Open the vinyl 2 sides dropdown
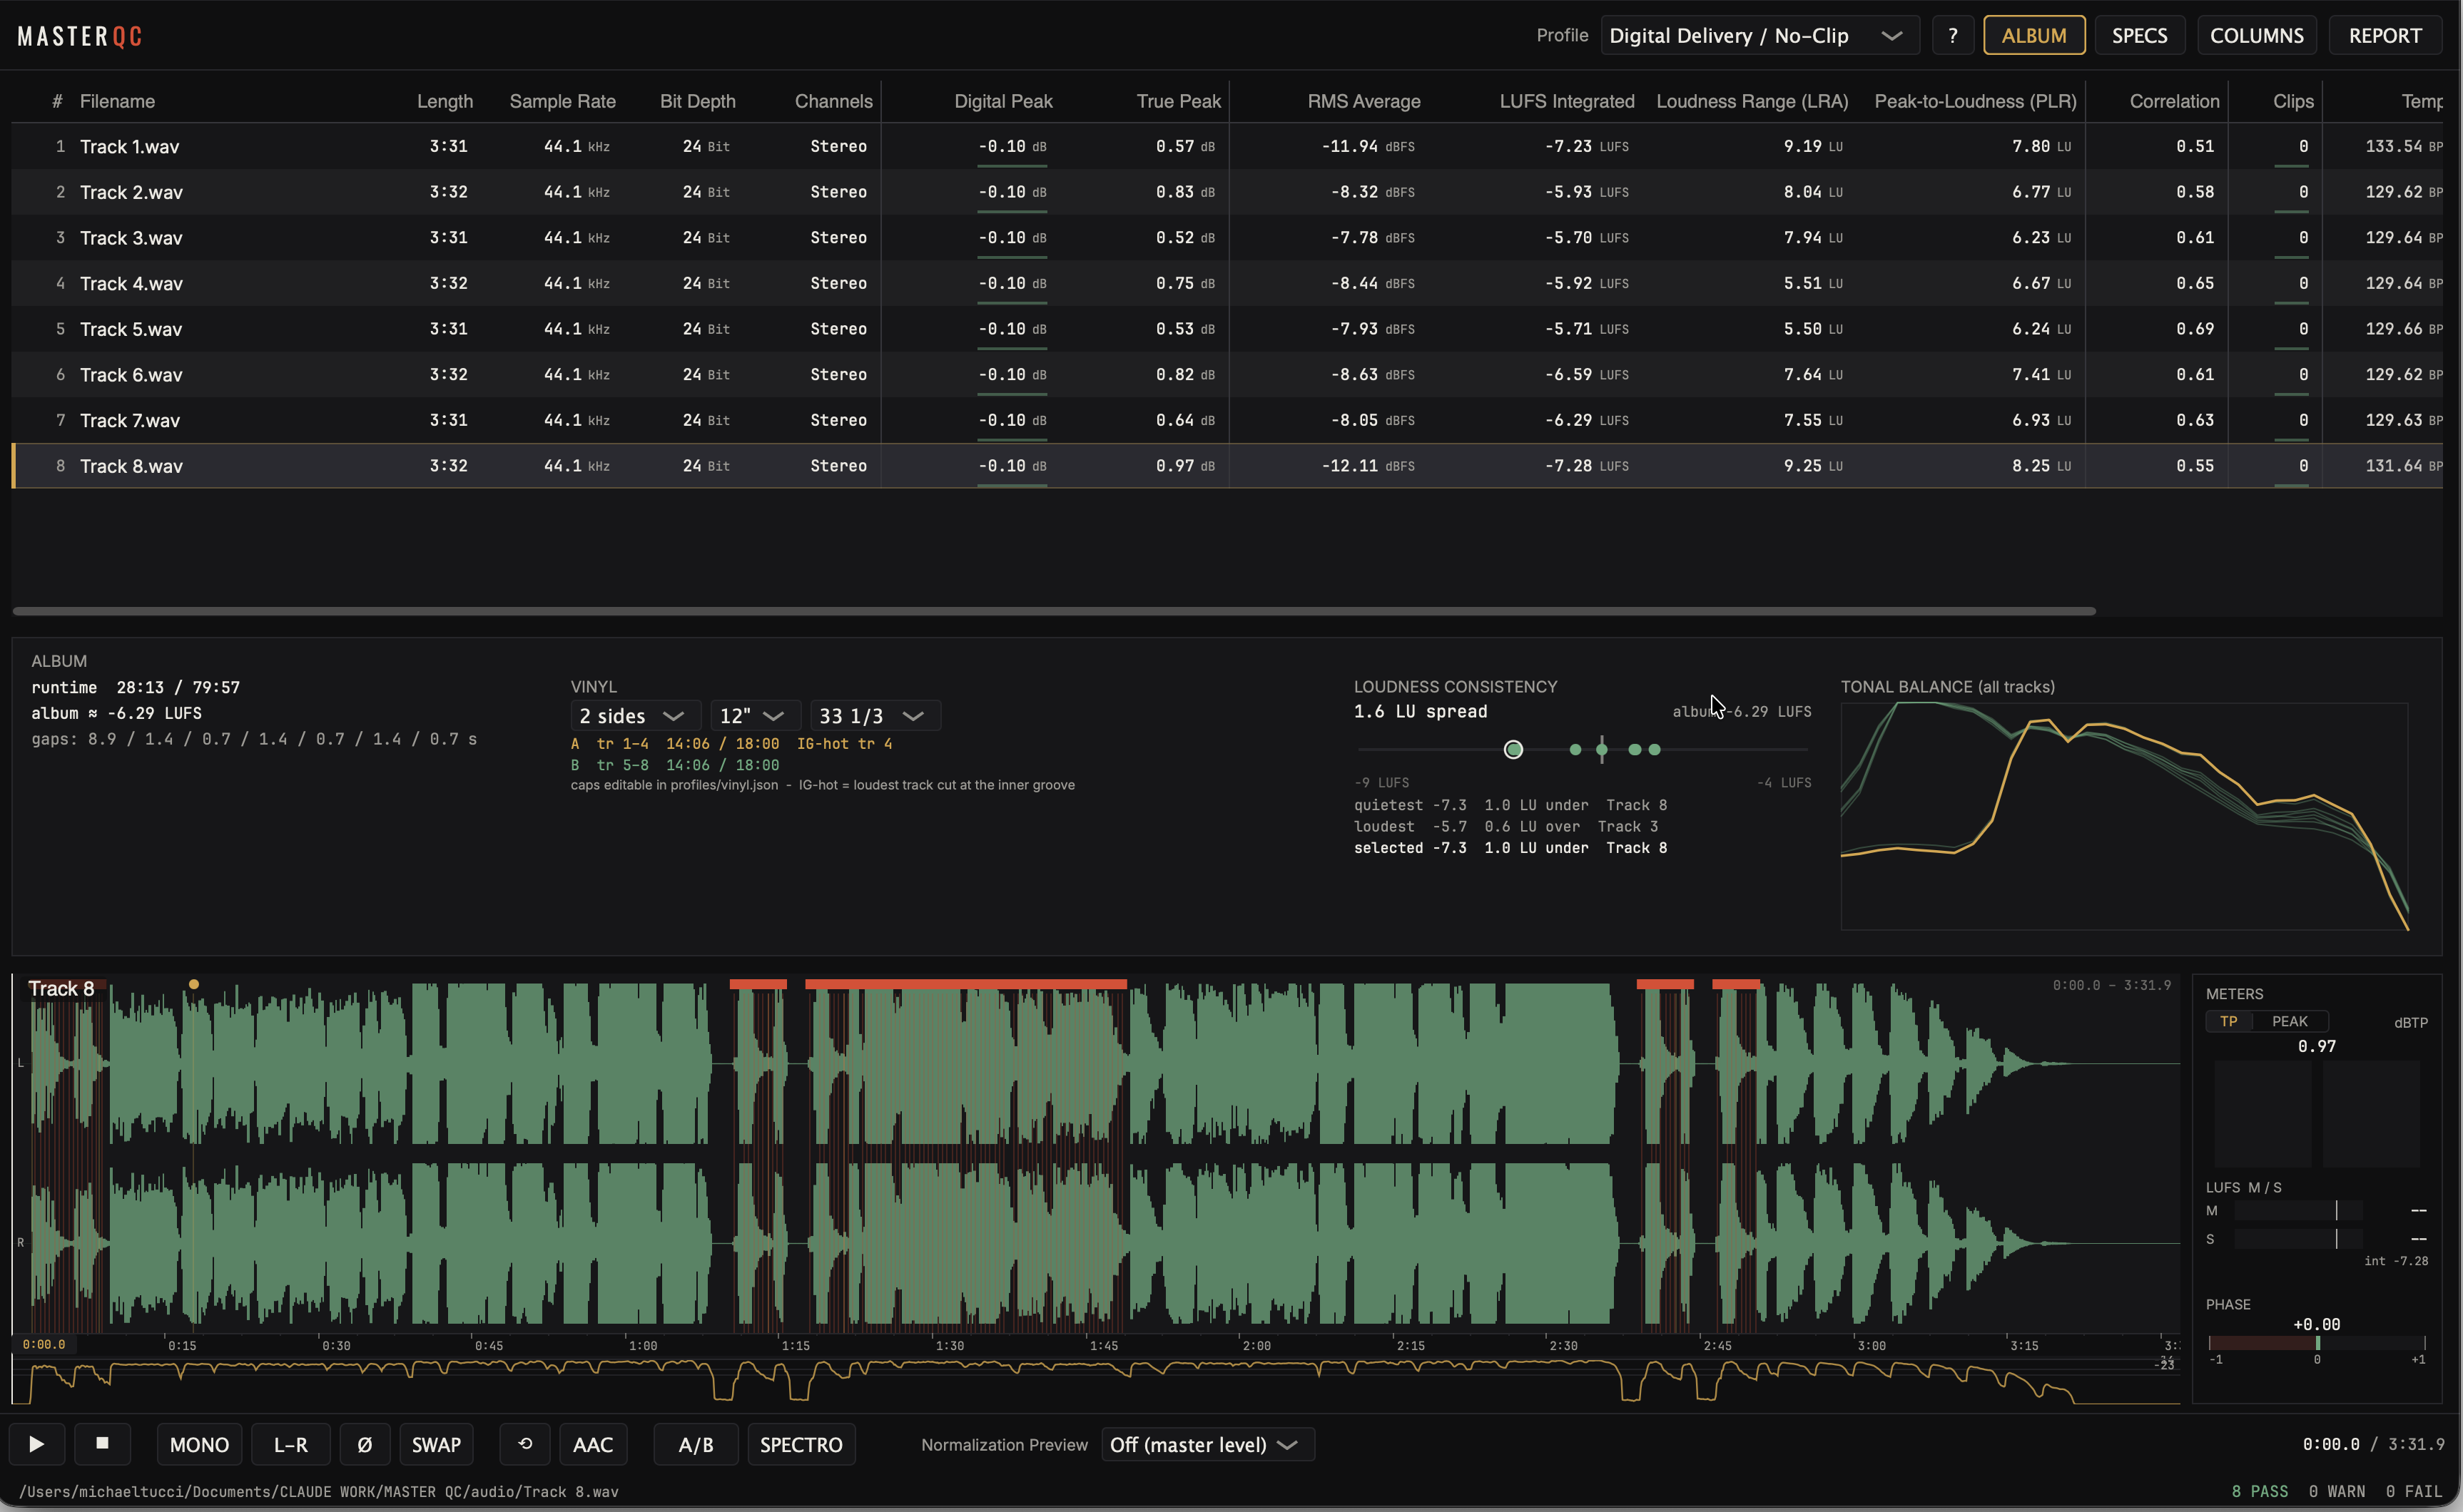 pos(634,716)
